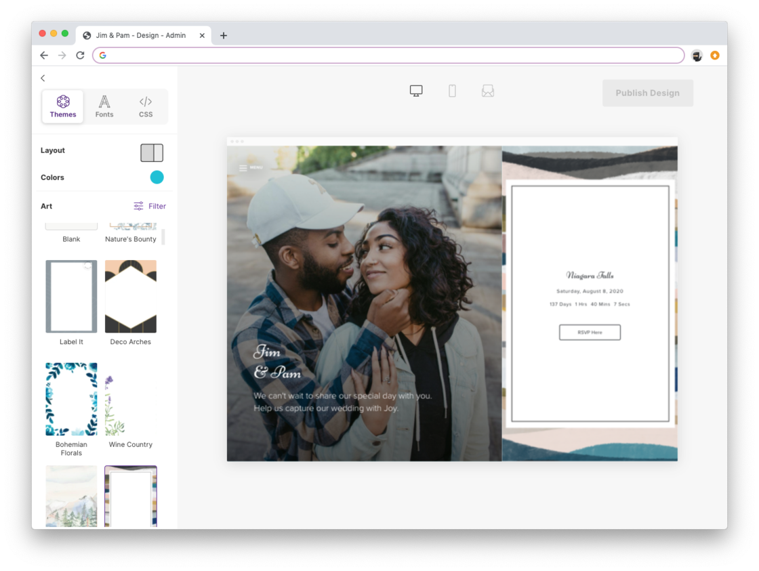Toggle the split Layout icon

point(152,153)
